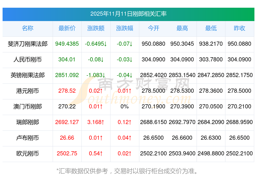Click the open value 2852.4020
The width and height of the screenshot is (257, 179).
153,75
